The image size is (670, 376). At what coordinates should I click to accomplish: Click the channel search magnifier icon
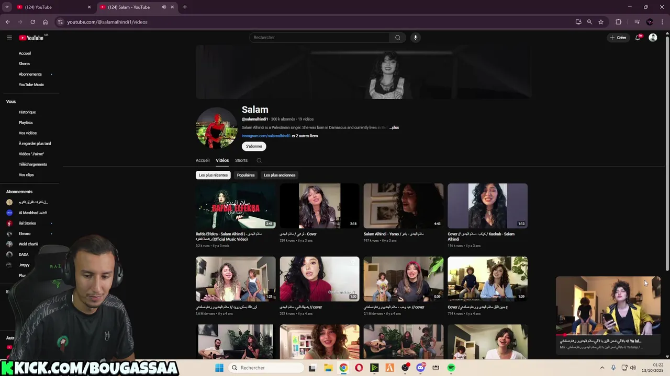pyautogui.click(x=259, y=160)
